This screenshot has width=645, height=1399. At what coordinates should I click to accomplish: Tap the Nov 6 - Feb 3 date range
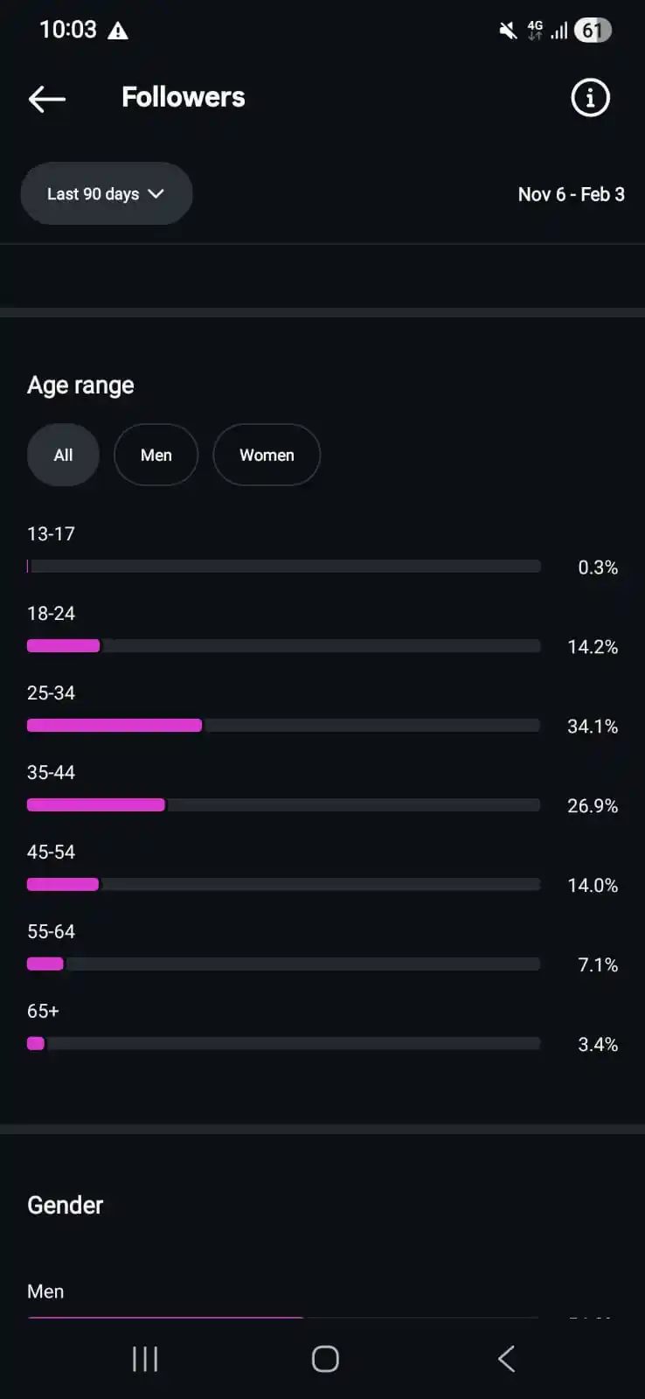pos(571,194)
